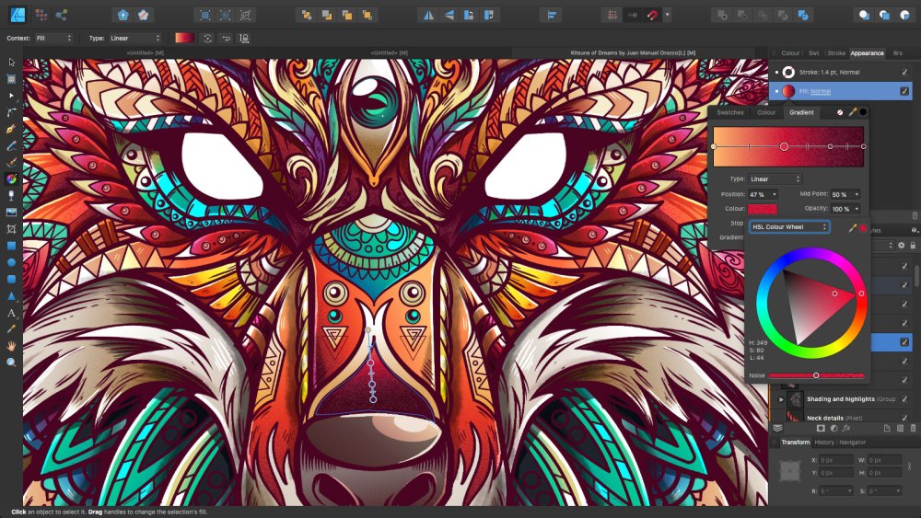Image resolution: width=921 pixels, height=518 pixels.
Task: Click the Rotate gradient icon in context bar
Action: (x=207, y=38)
